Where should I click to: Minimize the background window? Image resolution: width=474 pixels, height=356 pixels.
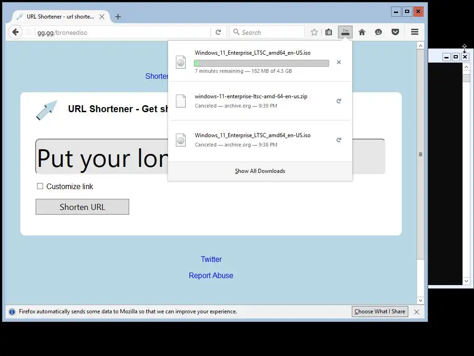tap(447, 57)
